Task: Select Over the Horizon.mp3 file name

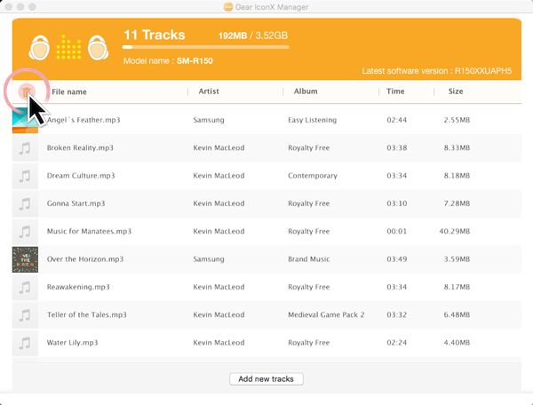Action: (85, 259)
